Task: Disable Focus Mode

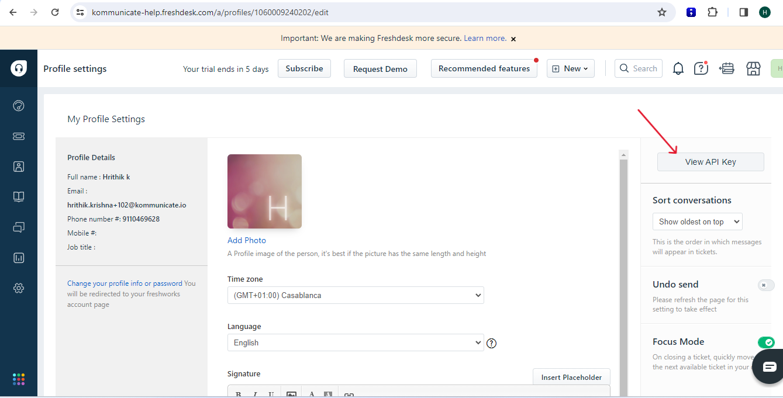Action: point(766,342)
